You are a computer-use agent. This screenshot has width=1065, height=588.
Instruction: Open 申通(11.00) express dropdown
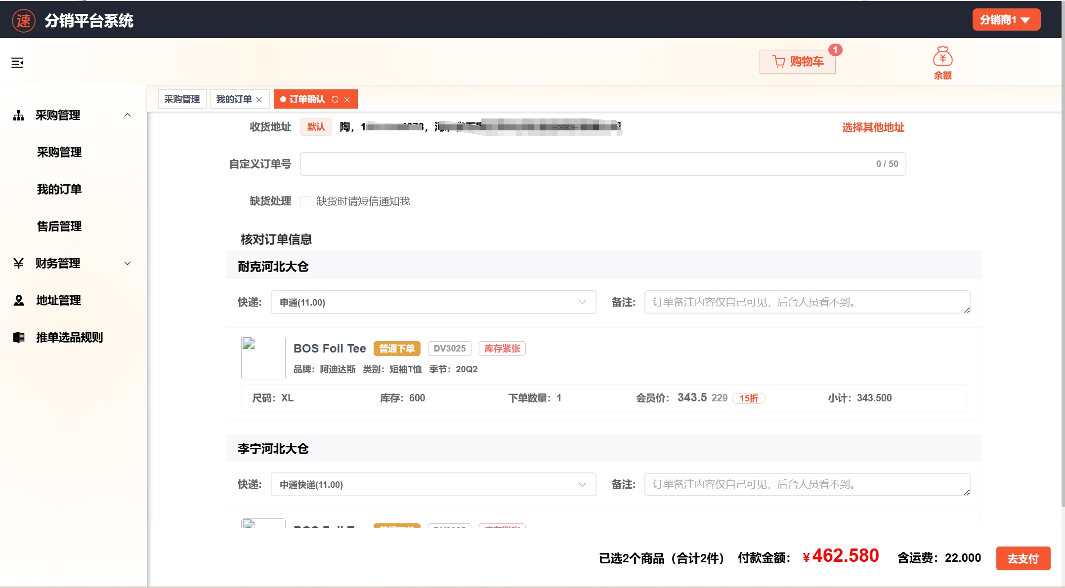tap(433, 302)
